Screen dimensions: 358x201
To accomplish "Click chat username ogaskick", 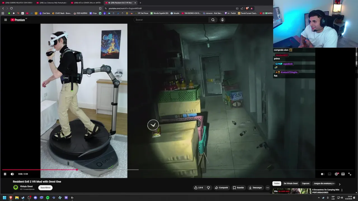I will tap(288, 64).
